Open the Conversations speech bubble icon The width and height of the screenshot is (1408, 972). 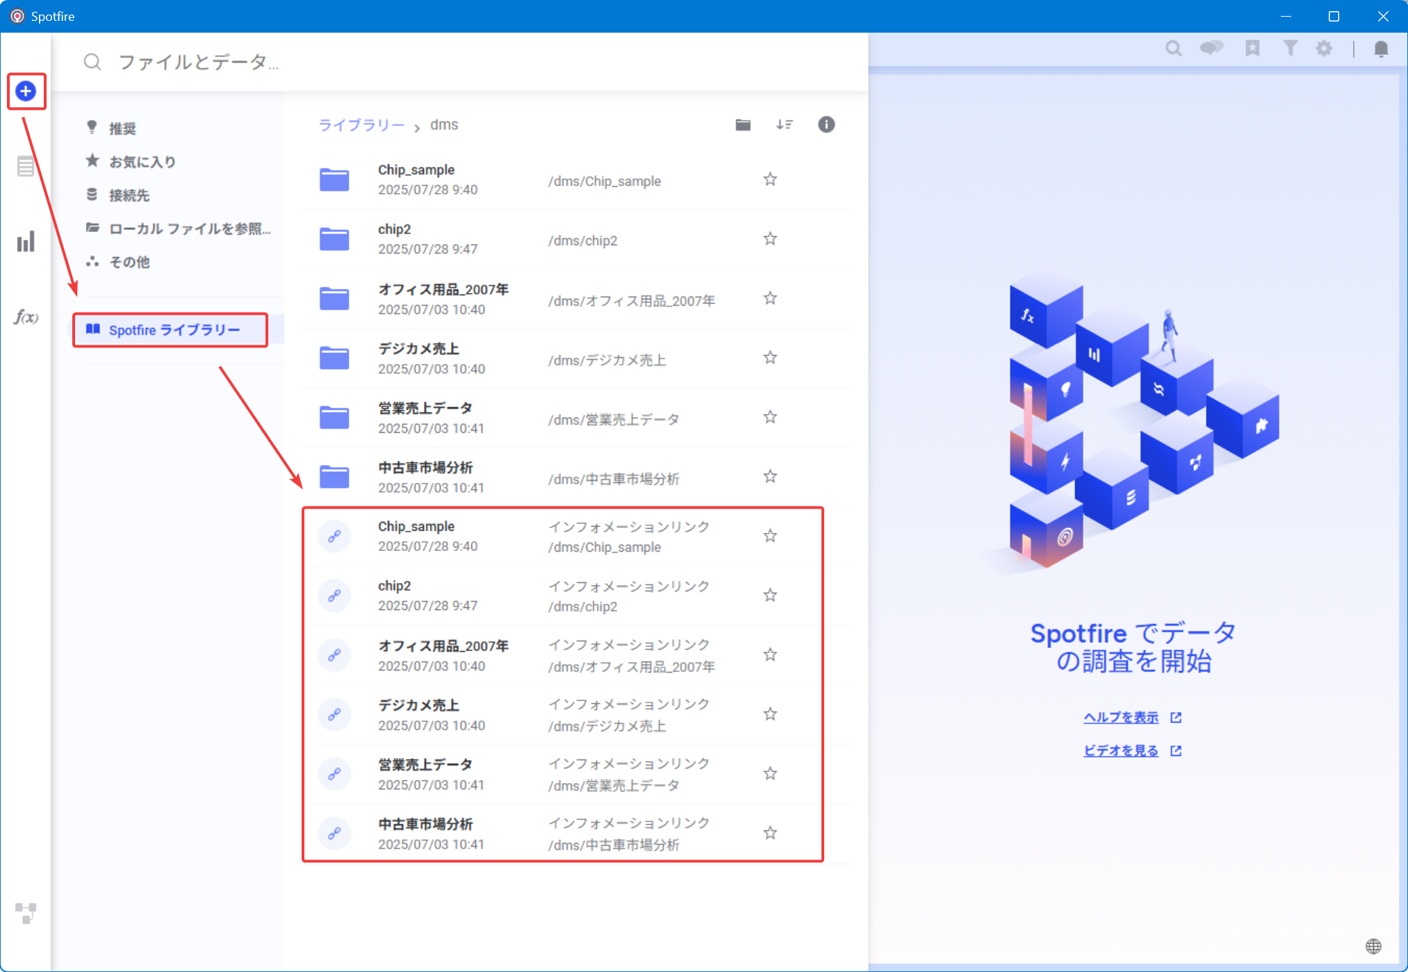[x=1211, y=48]
